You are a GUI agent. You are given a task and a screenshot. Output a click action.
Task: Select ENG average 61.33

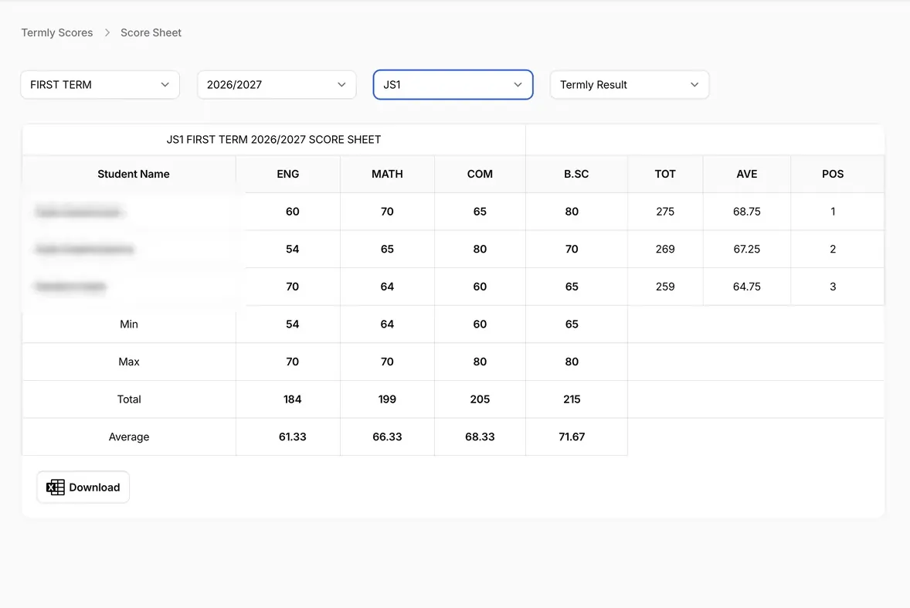tap(293, 436)
